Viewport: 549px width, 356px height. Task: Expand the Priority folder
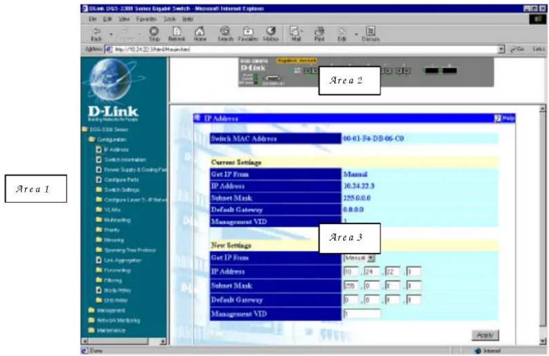[108, 230]
